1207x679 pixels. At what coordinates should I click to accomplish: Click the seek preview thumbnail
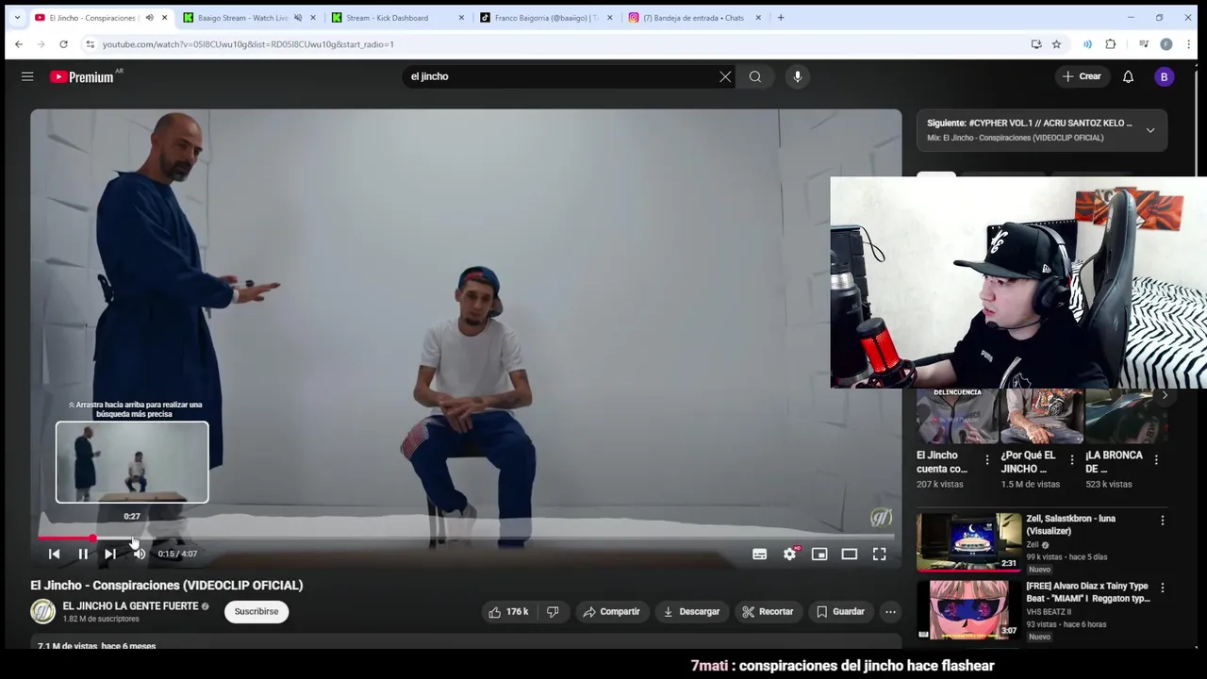click(x=132, y=462)
